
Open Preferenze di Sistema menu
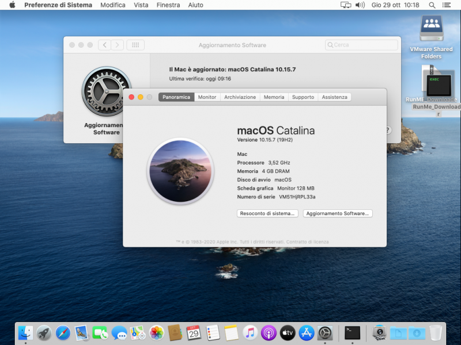(58, 5)
